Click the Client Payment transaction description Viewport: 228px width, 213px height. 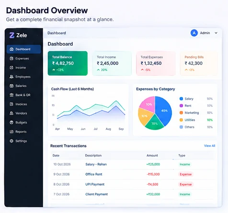(x=96, y=194)
